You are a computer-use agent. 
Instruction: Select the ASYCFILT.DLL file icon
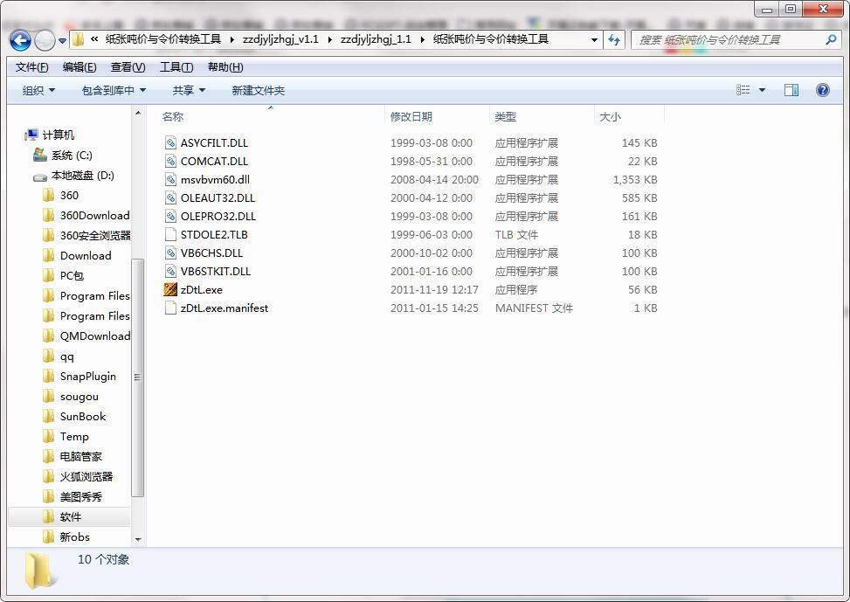click(x=170, y=142)
